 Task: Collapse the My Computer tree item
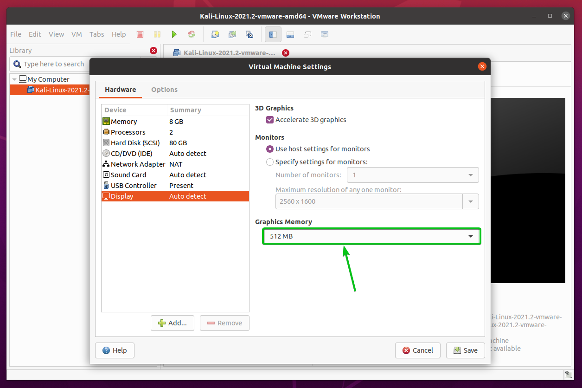click(14, 79)
